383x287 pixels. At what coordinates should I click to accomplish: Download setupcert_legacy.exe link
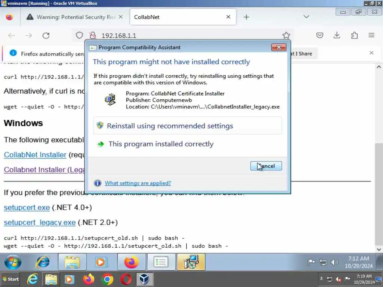click(40, 222)
